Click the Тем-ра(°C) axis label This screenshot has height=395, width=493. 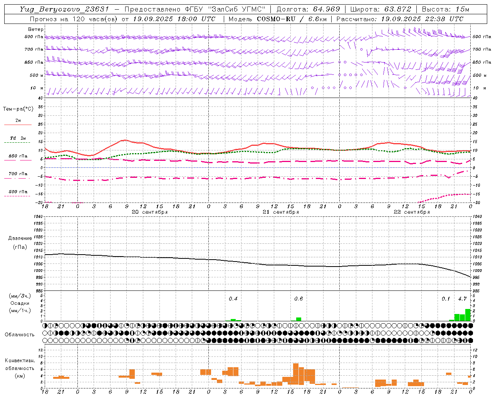tap(18, 109)
